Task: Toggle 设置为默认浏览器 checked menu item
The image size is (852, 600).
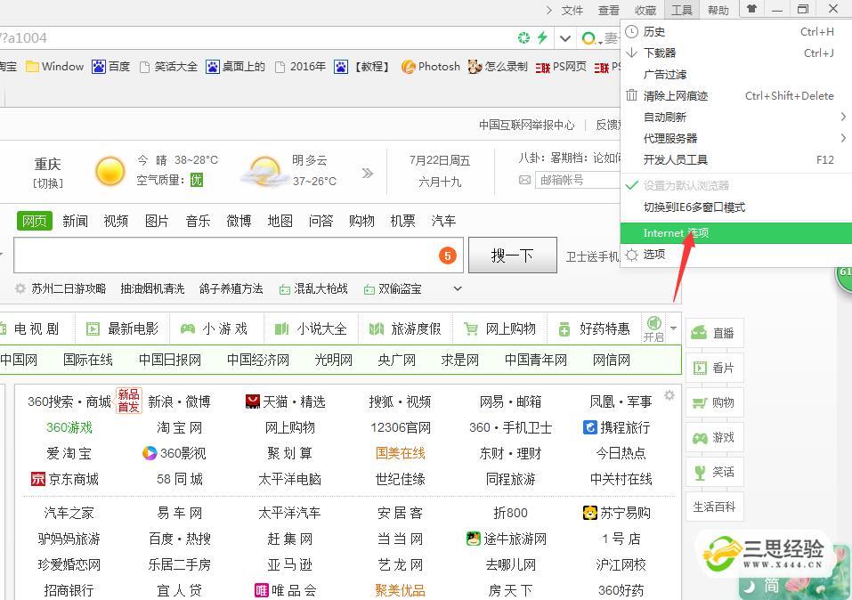Action: click(686, 185)
